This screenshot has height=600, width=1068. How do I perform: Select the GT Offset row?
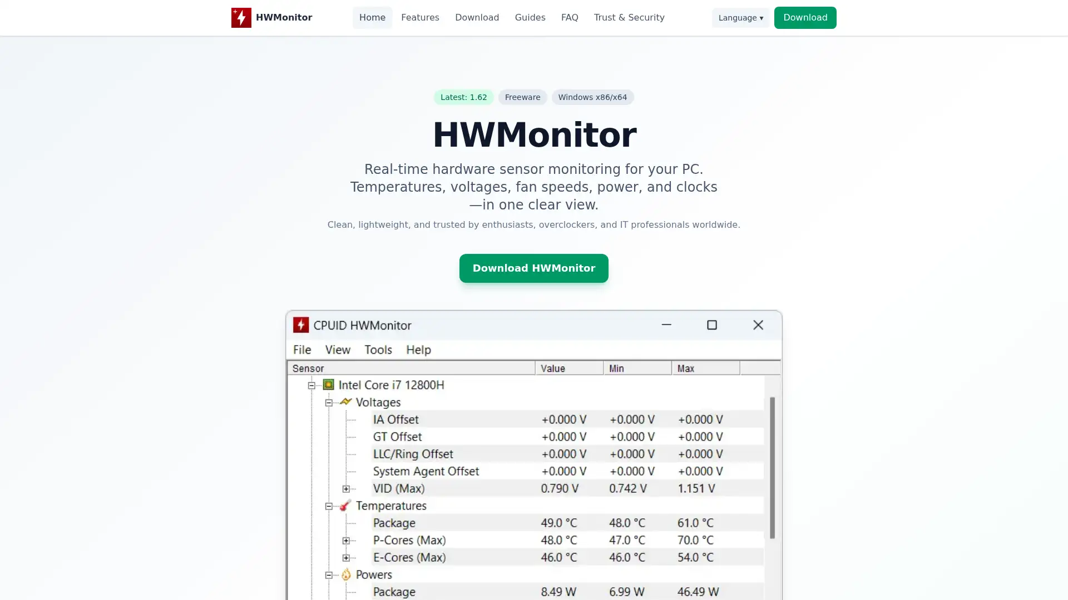coord(567,437)
